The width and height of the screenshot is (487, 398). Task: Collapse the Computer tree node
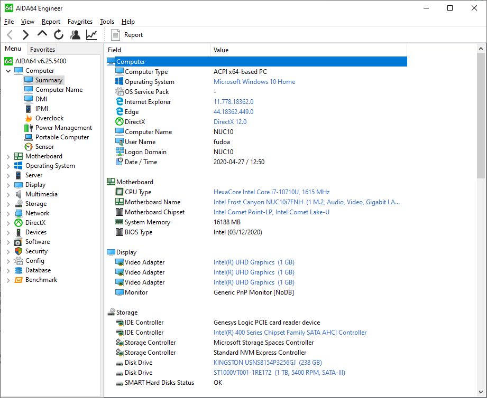click(x=8, y=71)
